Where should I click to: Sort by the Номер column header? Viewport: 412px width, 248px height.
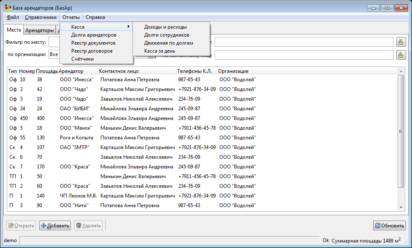point(27,71)
